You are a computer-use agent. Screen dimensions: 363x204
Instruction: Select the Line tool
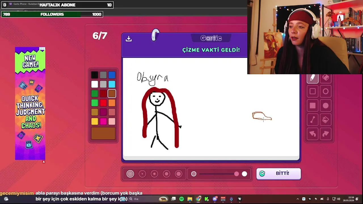(x=313, y=120)
